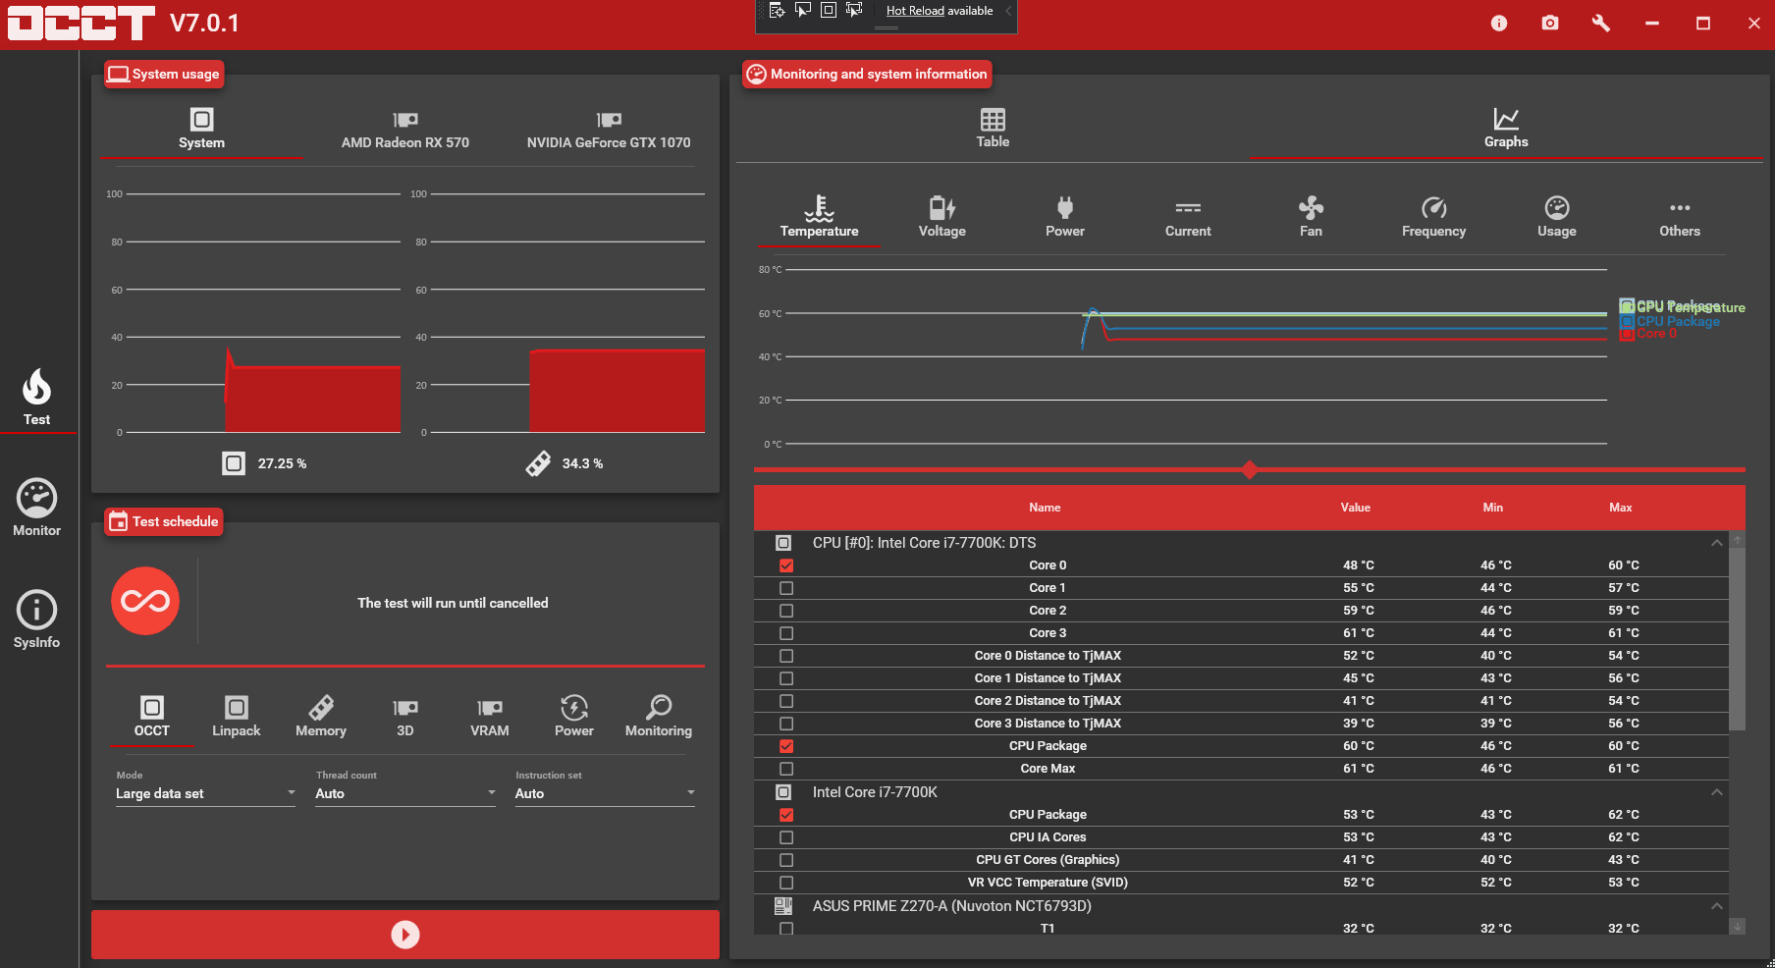Image resolution: width=1775 pixels, height=968 pixels.
Task: Open the Mode dropdown showing Large data set
Action: click(204, 793)
